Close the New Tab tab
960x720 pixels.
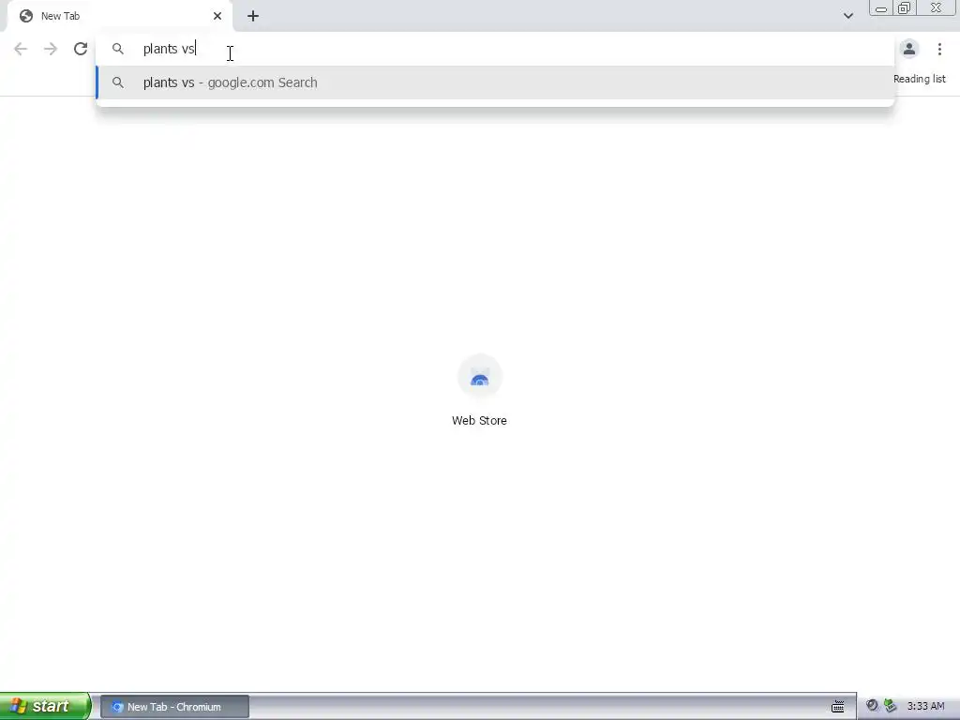217,16
